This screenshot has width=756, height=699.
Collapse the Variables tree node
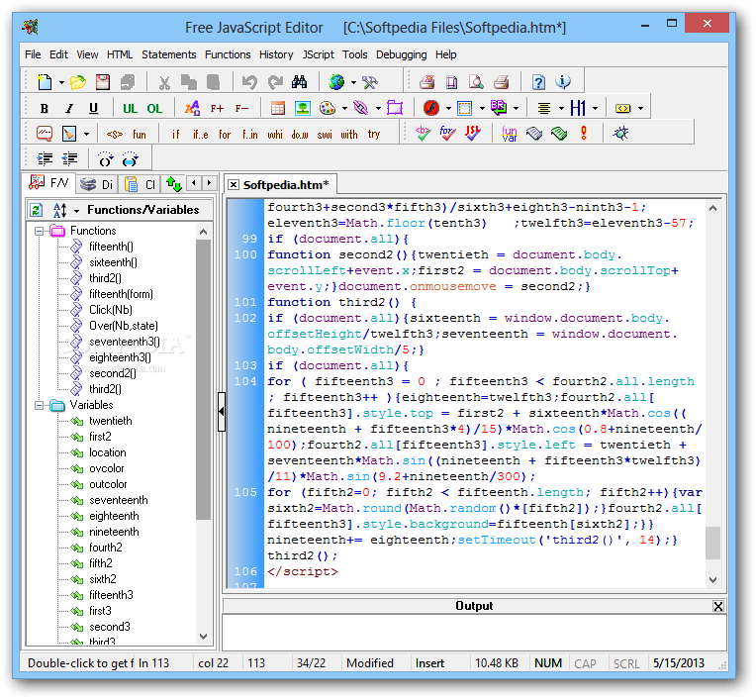(x=40, y=405)
